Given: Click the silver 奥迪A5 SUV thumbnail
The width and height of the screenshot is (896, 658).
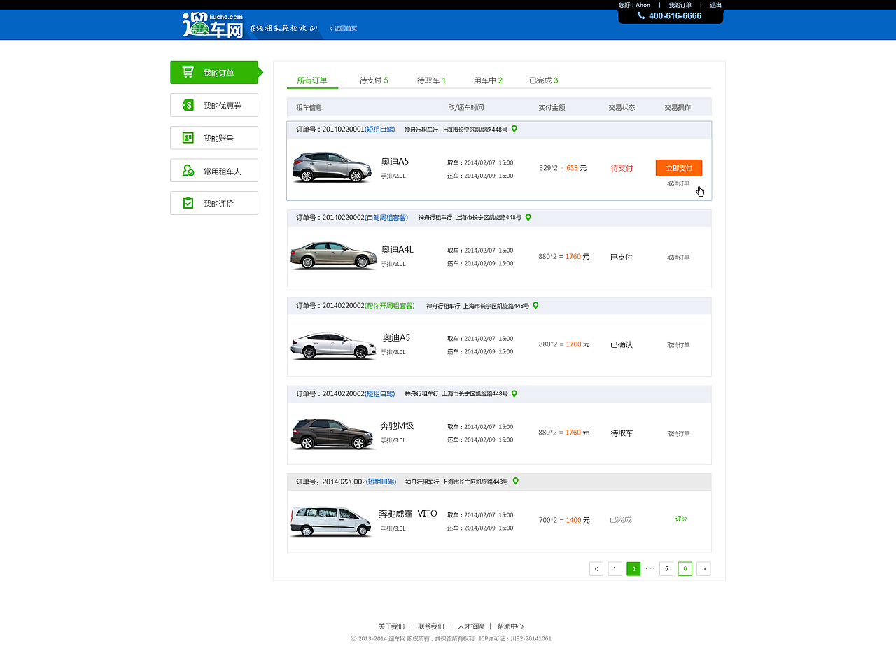Looking at the screenshot, I should [332, 168].
